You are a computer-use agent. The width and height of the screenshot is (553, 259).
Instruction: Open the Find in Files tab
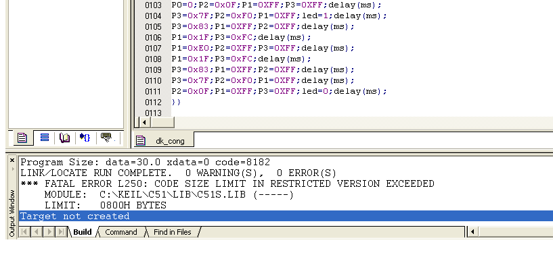[173, 232]
